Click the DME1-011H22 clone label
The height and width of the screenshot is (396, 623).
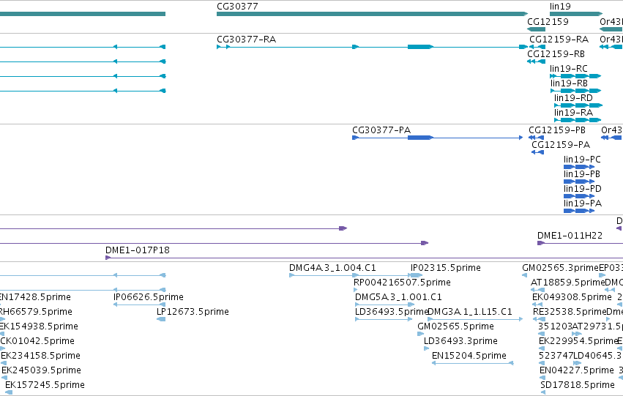570,236
